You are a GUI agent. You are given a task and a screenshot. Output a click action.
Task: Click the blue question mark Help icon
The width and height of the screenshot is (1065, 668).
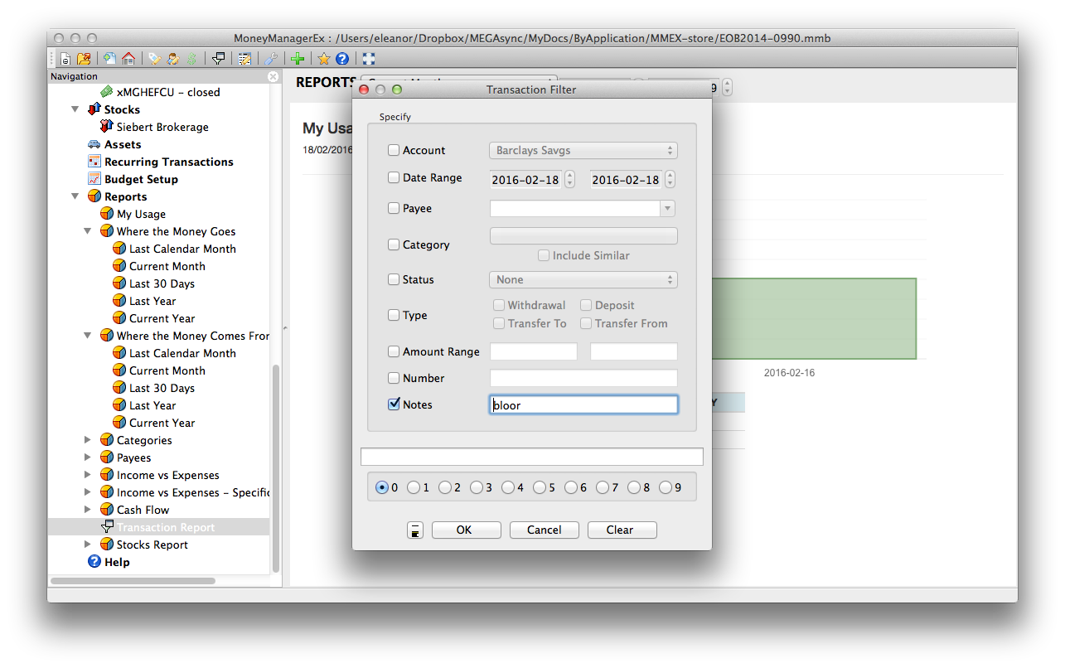[342, 59]
